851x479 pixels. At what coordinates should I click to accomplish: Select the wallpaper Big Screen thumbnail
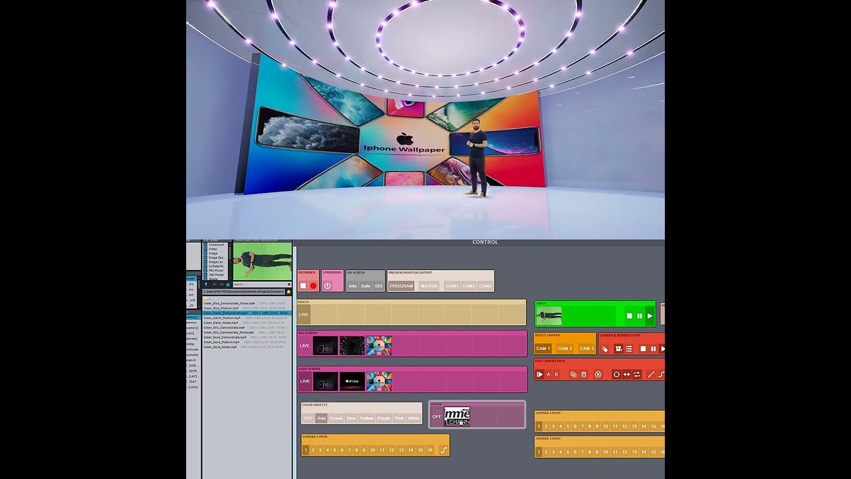coord(379,346)
